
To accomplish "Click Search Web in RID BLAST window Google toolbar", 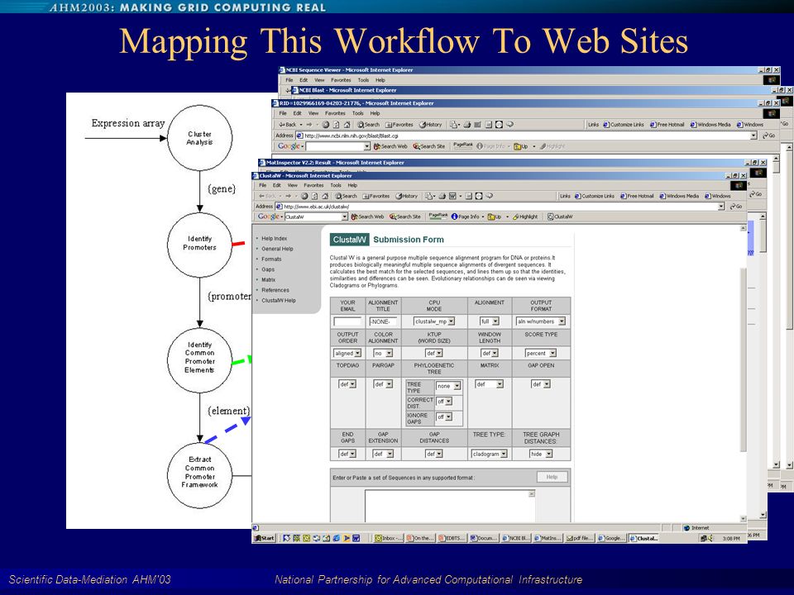I will pyautogui.click(x=390, y=146).
